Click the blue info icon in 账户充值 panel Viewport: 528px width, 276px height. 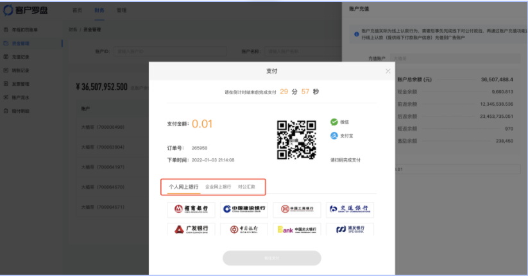click(356, 34)
